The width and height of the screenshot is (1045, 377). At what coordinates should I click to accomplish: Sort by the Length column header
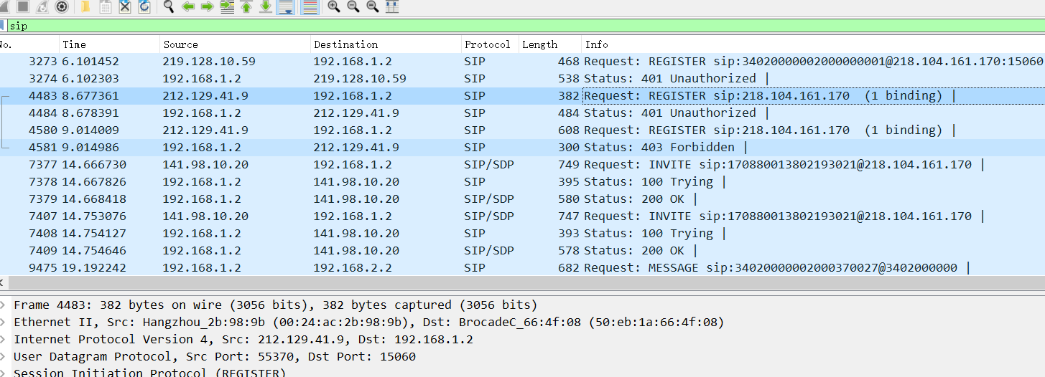tap(549, 44)
